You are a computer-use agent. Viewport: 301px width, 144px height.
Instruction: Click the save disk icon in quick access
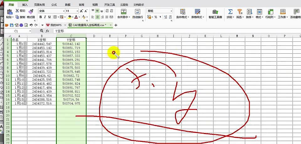[12, 25]
